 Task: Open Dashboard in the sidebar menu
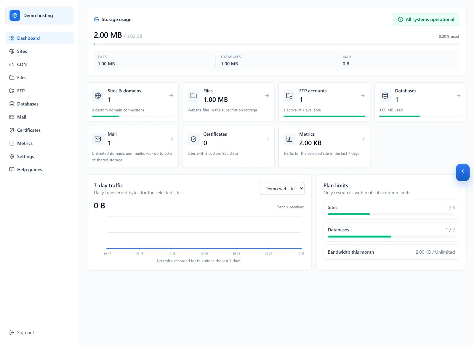39,38
